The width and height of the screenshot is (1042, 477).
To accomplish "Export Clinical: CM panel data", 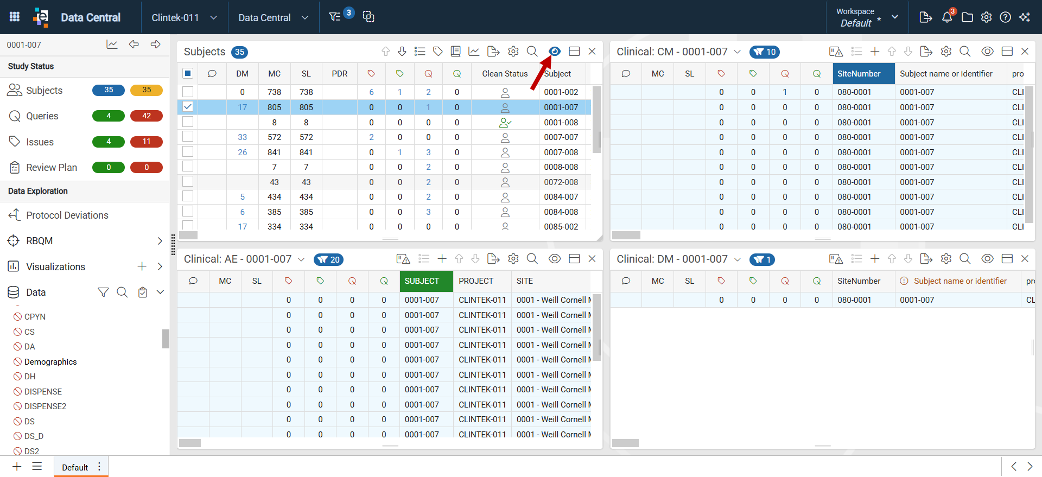I will pyautogui.click(x=926, y=52).
